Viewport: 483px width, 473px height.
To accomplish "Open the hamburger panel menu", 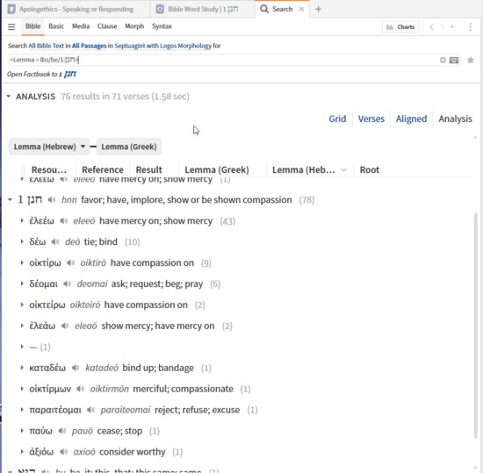I will 11,27.
